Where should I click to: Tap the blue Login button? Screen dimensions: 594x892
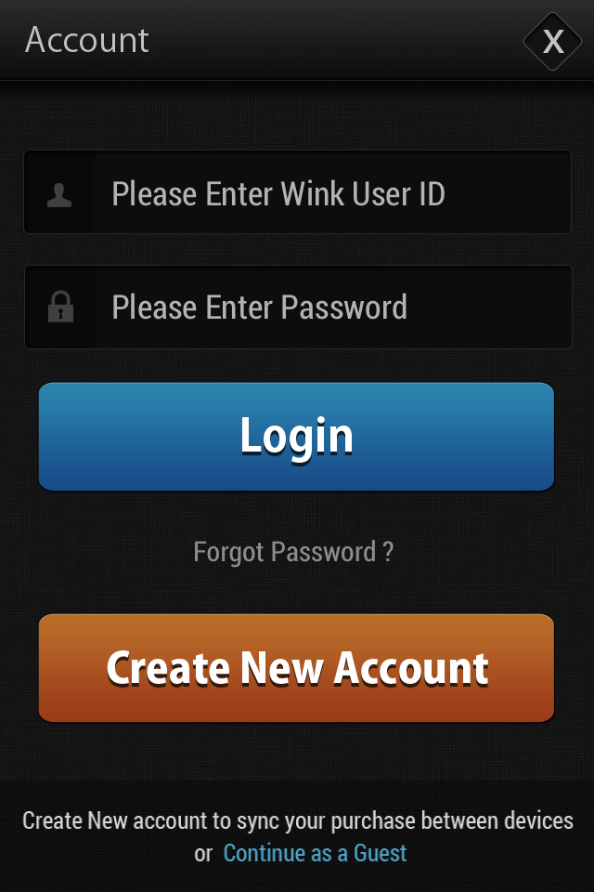[296, 437]
